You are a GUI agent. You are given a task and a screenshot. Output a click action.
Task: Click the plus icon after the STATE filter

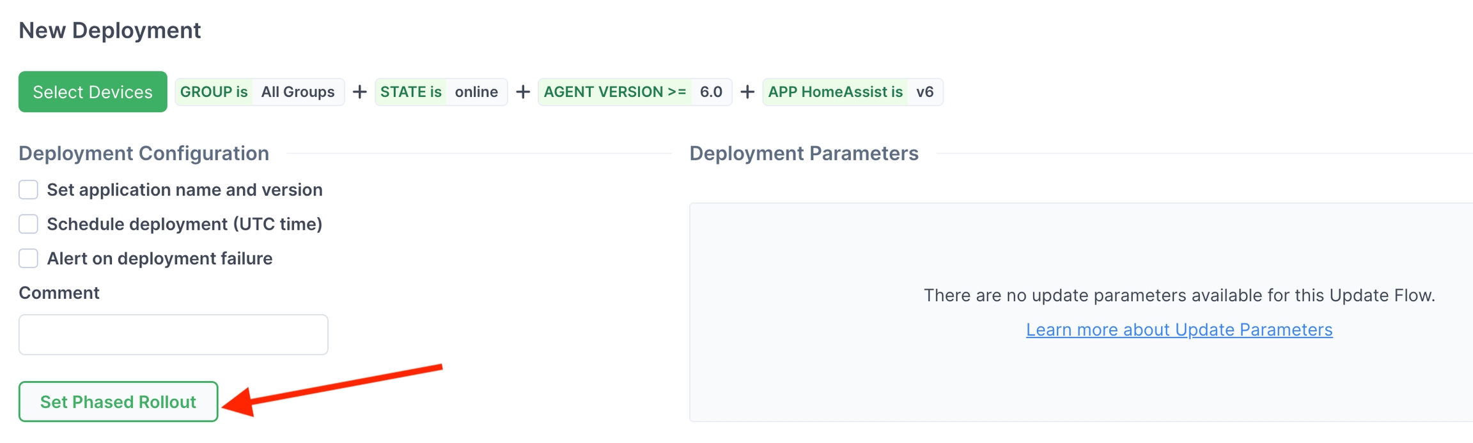point(523,92)
